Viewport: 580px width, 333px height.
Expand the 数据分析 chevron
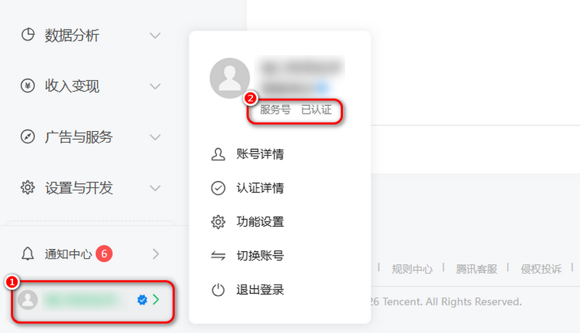tap(155, 35)
